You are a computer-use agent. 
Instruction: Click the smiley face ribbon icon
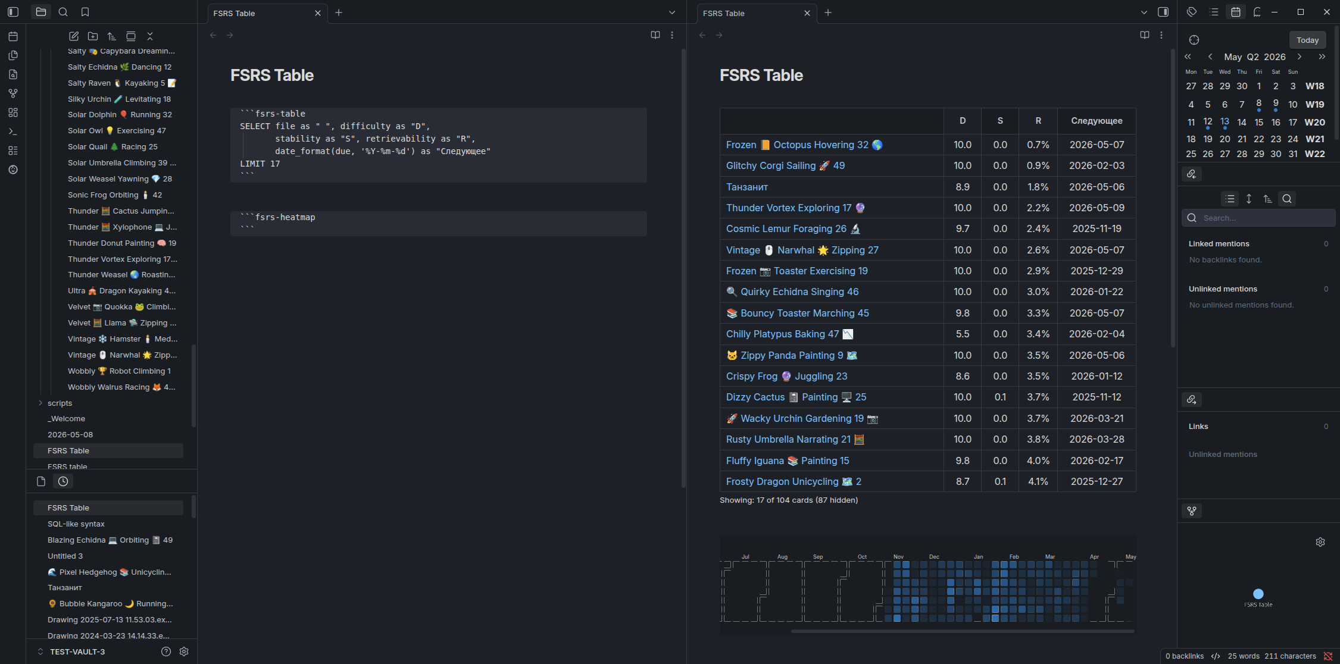click(13, 170)
